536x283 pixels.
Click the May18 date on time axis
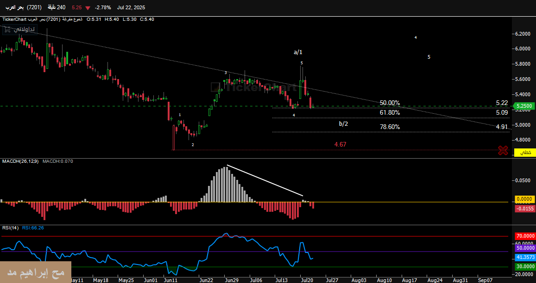(101, 280)
